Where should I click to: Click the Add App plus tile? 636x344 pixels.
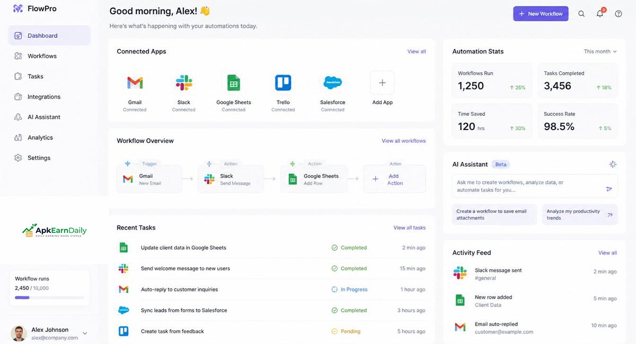coord(382,83)
